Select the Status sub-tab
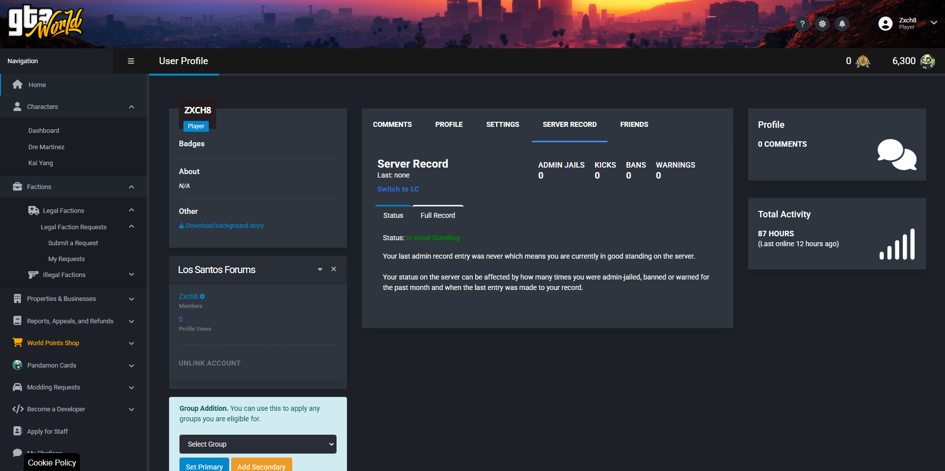945x471 pixels. click(x=393, y=215)
